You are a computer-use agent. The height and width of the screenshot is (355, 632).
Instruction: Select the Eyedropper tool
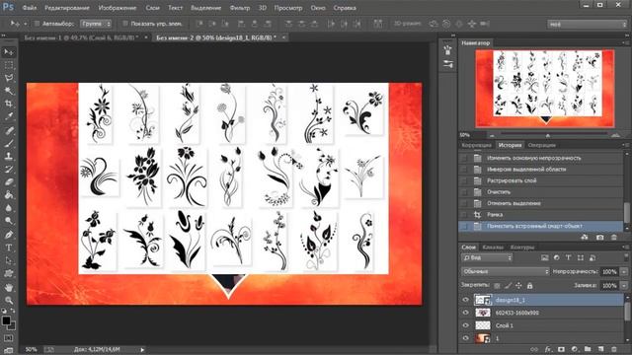point(9,116)
